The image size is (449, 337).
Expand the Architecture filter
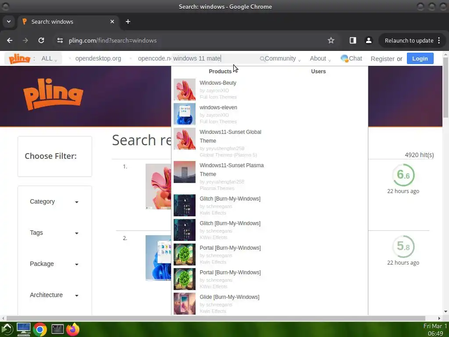54,295
